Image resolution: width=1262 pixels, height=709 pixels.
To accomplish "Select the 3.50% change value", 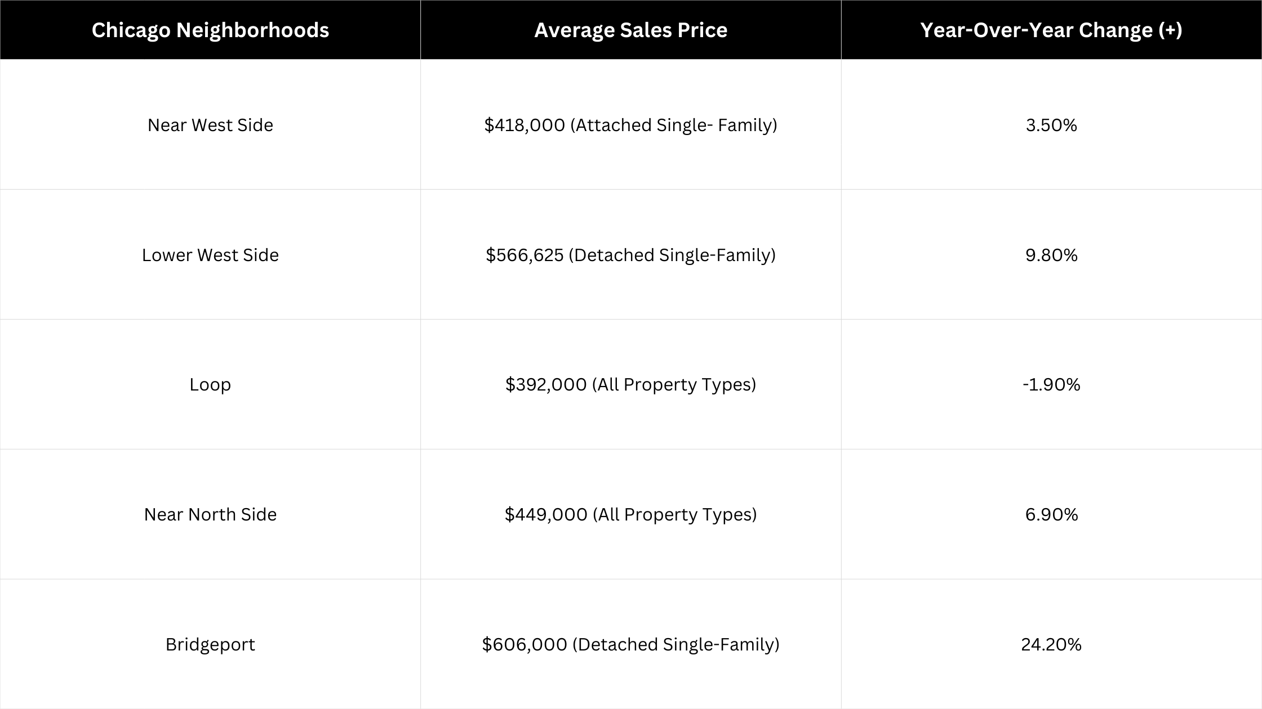I will (1051, 124).
